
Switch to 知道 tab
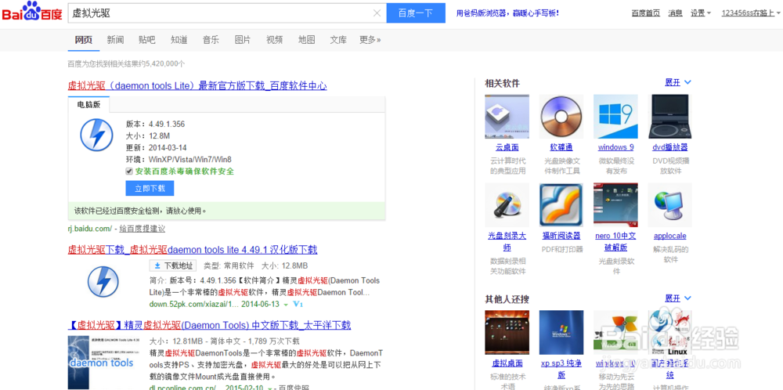coord(179,39)
